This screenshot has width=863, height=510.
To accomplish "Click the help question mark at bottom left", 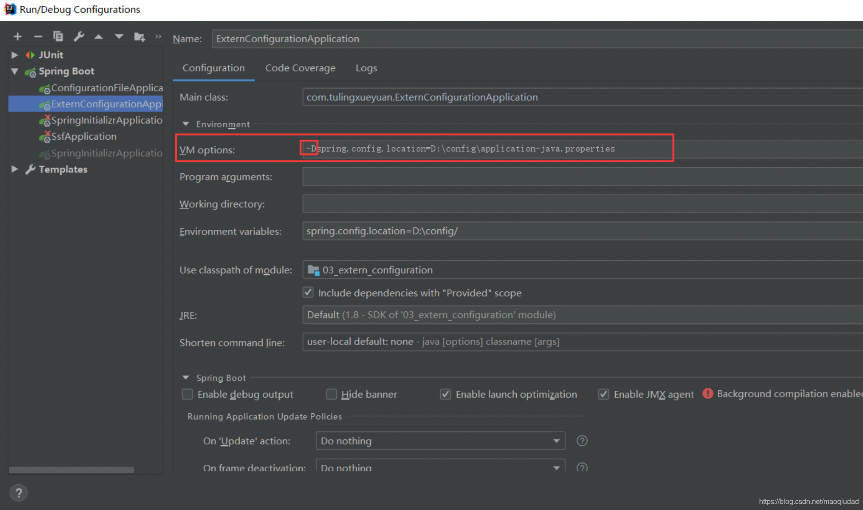I will [19, 493].
